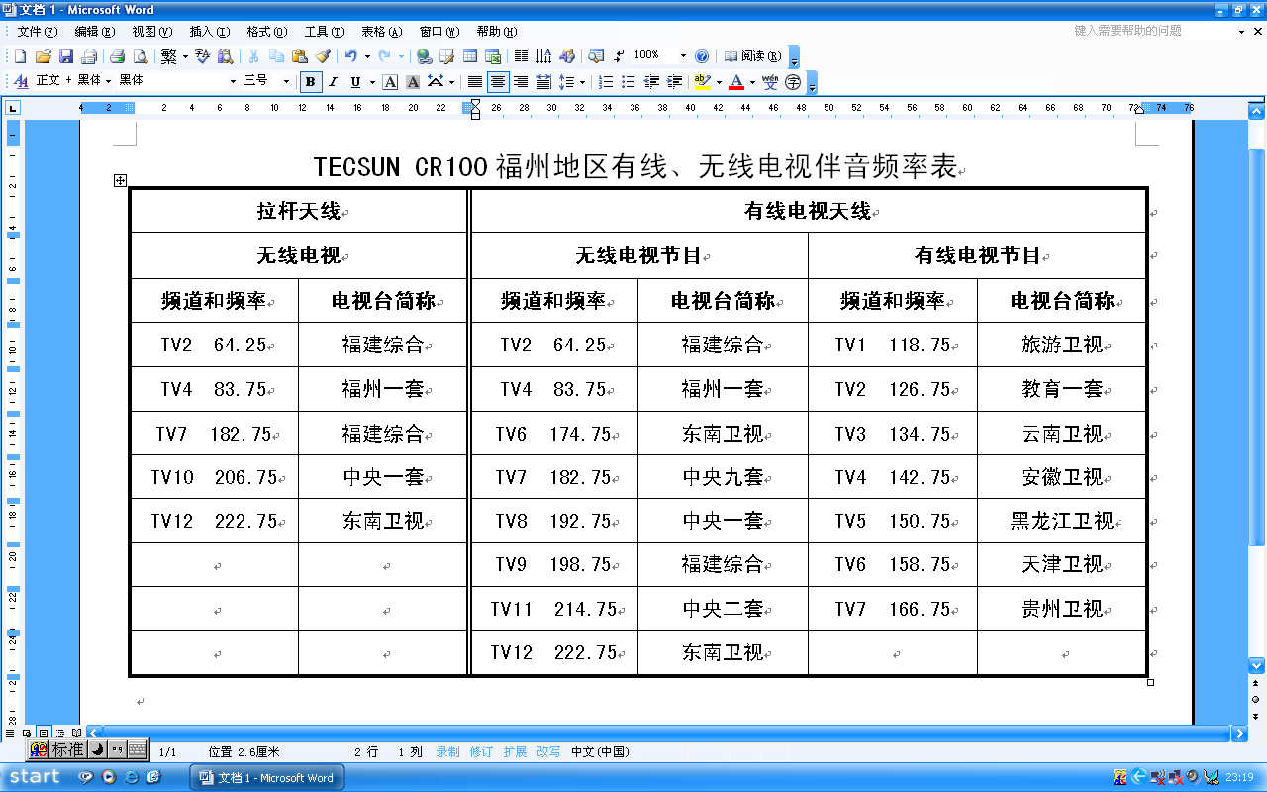Toggle italic formatting button
The height and width of the screenshot is (792, 1267).
coord(333,82)
